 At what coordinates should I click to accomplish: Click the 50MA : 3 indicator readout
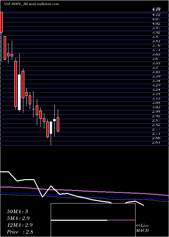[x=17, y=211]
